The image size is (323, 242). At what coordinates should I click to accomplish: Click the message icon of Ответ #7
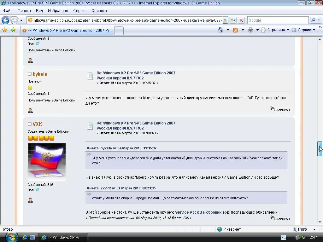[x=90, y=76]
